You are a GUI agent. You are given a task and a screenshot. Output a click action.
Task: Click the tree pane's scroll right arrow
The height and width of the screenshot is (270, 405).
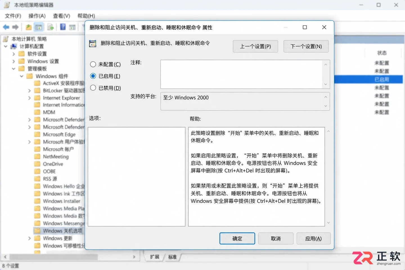134,257
